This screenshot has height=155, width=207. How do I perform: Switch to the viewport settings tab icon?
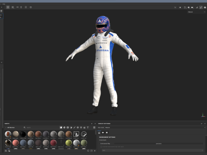point(107,133)
